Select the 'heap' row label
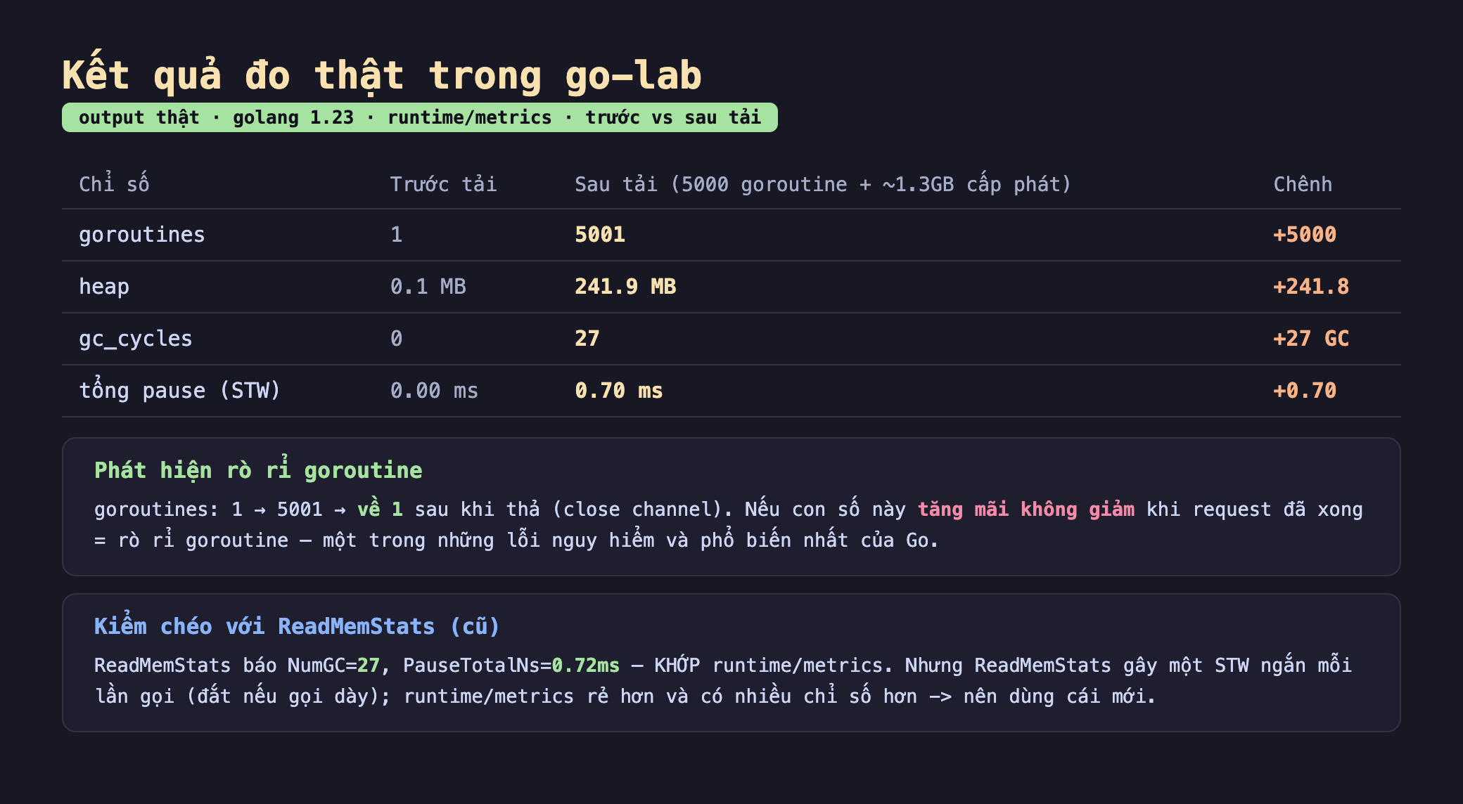The height and width of the screenshot is (804, 1463). (x=104, y=287)
